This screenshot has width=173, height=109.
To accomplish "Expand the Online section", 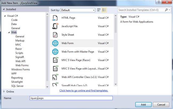I will point(4,91).
